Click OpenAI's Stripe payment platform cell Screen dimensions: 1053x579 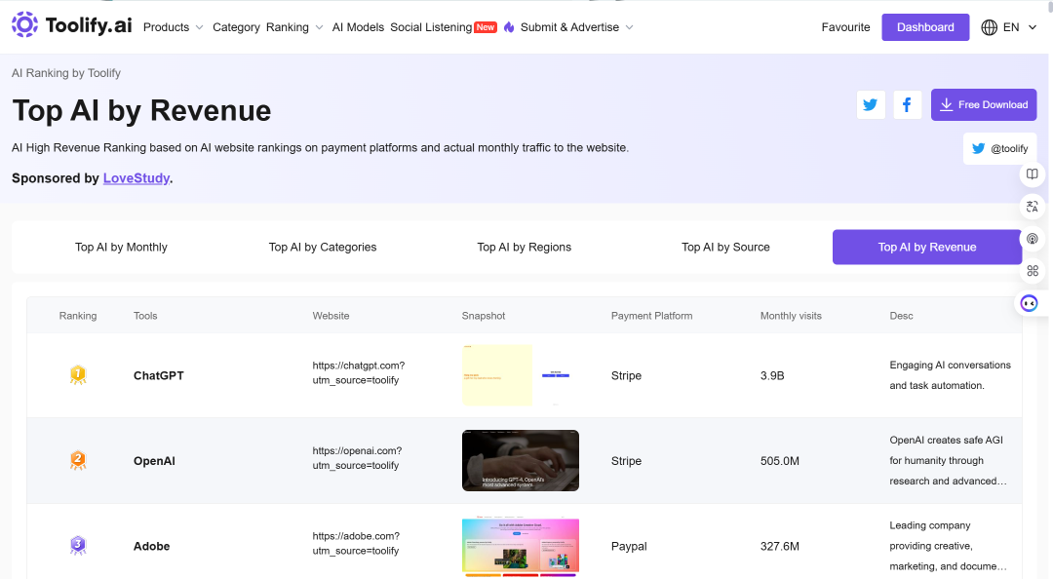tap(627, 461)
